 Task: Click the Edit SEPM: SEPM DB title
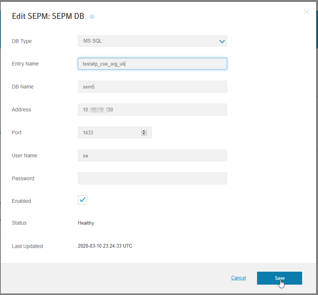click(48, 16)
